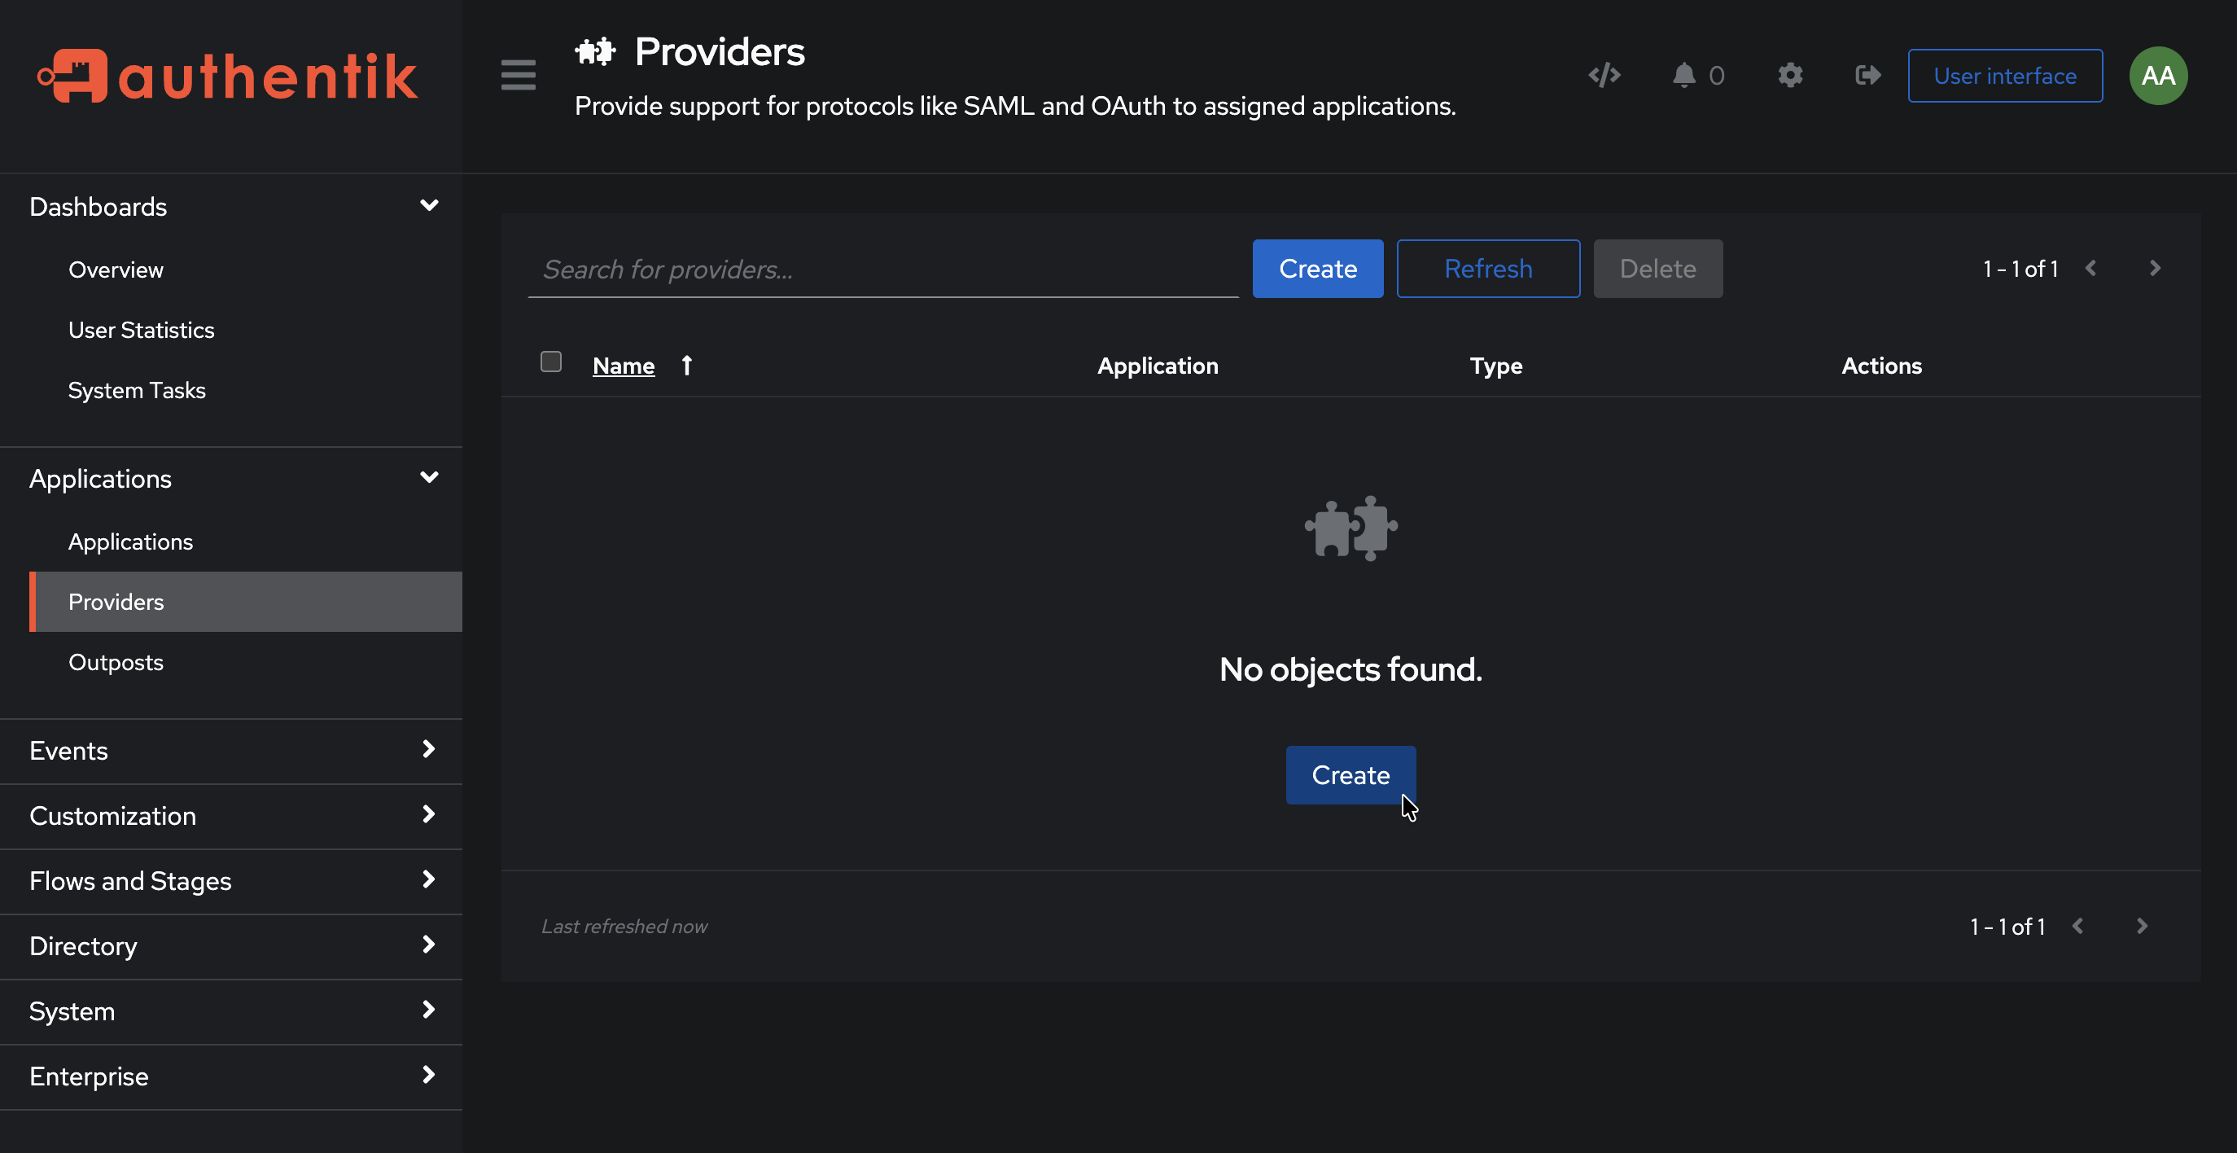Open the AA user avatar
Viewport: 2237px width, 1153px height.
tap(2158, 75)
